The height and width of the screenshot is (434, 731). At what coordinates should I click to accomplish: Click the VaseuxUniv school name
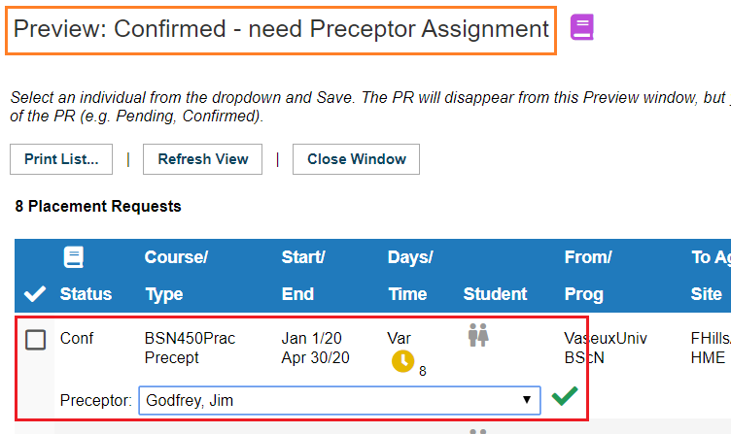pos(606,338)
